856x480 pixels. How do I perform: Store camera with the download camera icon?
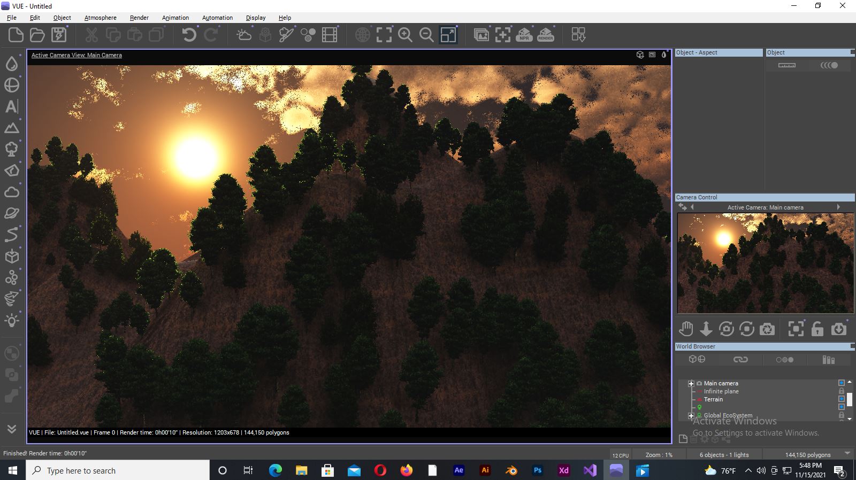click(x=839, y=329)
